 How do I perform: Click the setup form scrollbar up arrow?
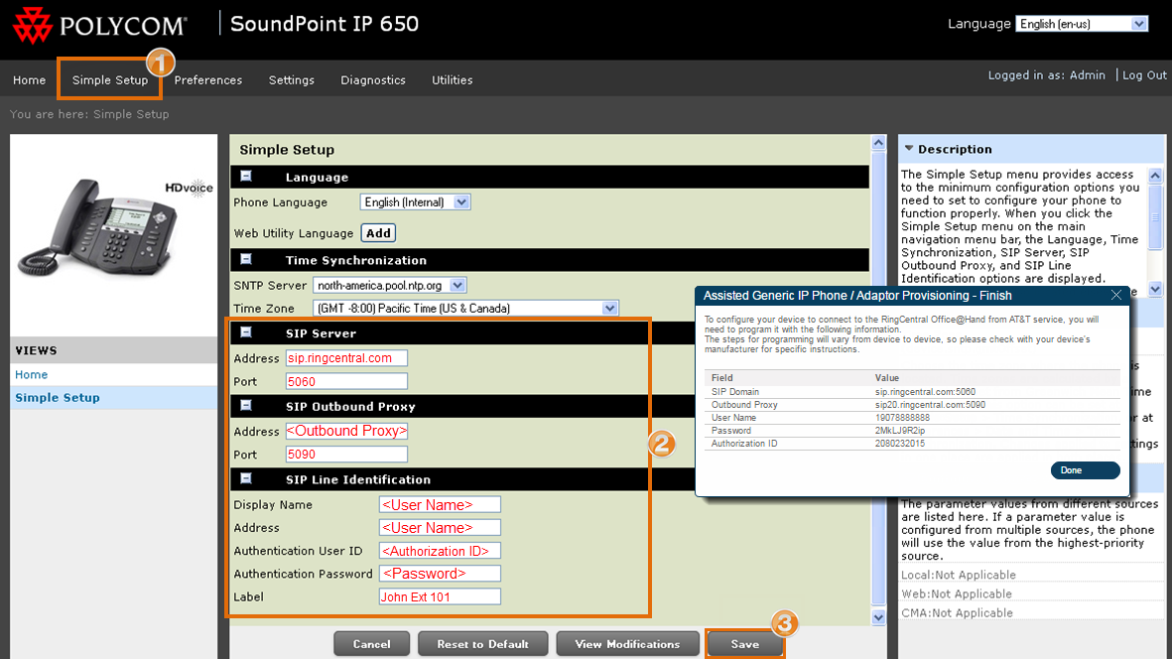point(879,143)
